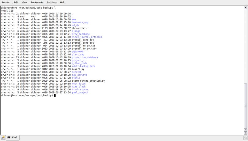This screenshot has width=248, height=141.
Task: Click the terminal icon on the Shell tab
Action: coord(9,138)
